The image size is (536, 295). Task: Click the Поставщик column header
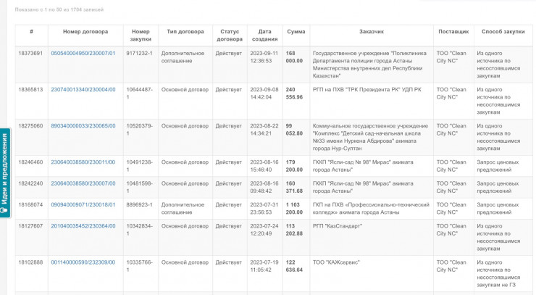(453, 32)
